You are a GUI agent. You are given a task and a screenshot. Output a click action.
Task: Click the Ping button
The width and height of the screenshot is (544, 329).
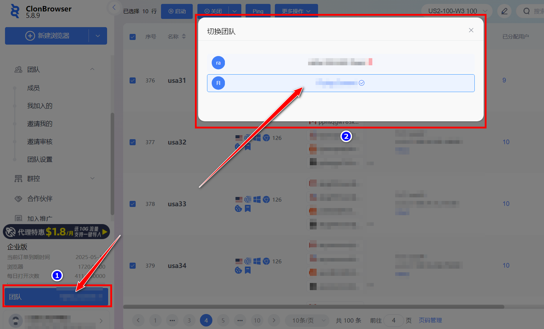click(258, 11)
